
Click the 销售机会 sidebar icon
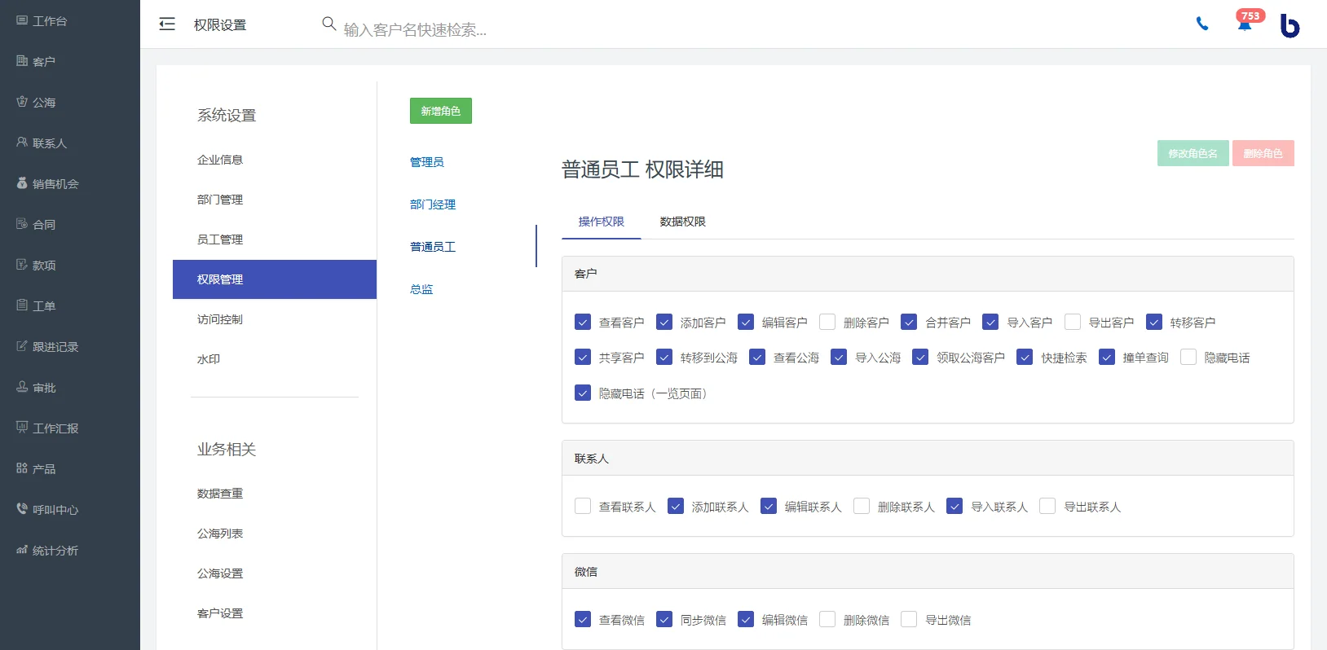point(22,183)
